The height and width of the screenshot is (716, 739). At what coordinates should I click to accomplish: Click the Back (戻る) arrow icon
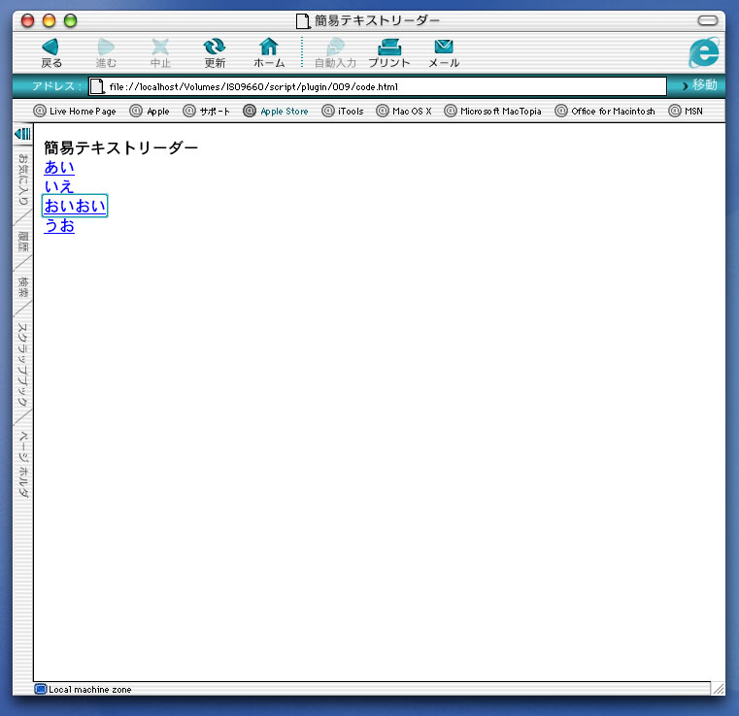pyautogui.click(x=51, y=47)
